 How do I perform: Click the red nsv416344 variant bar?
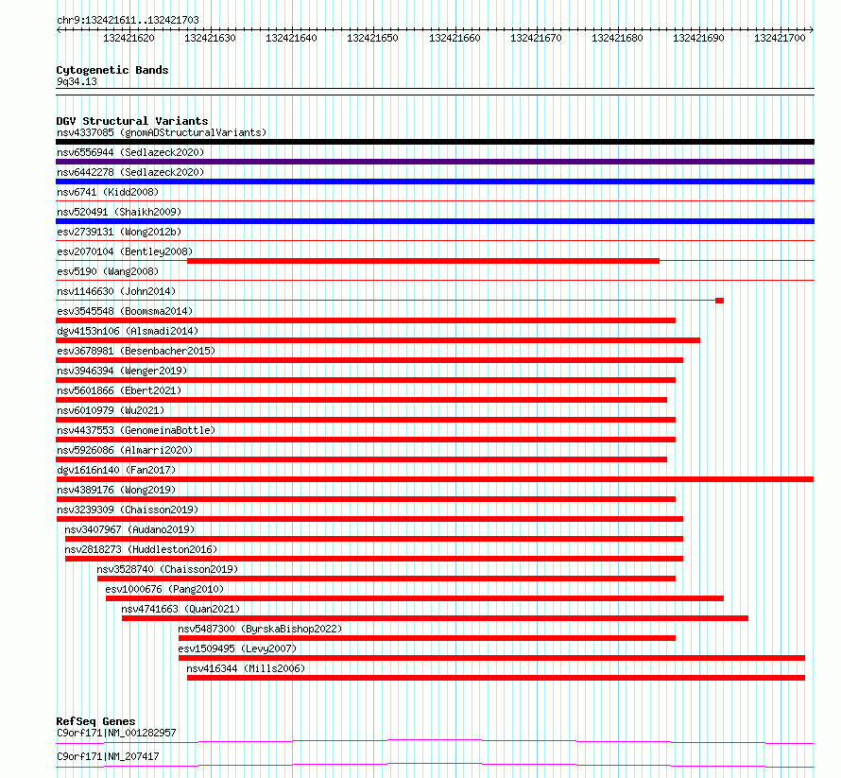tap(496, 678)
